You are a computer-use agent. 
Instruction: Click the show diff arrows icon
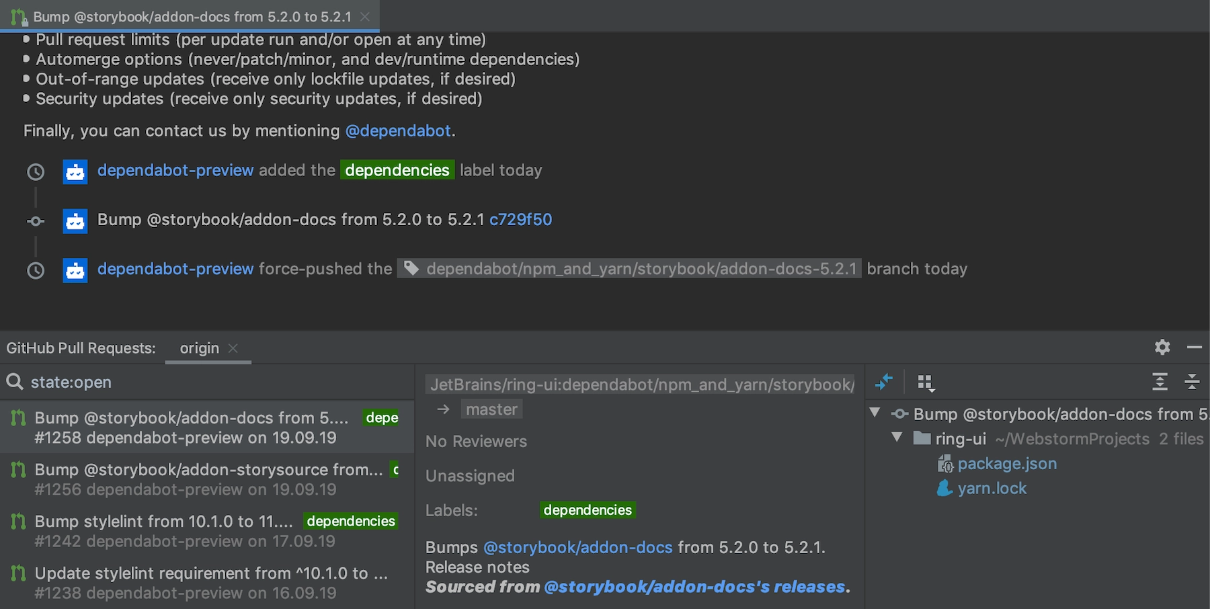(x=884, y=382)
